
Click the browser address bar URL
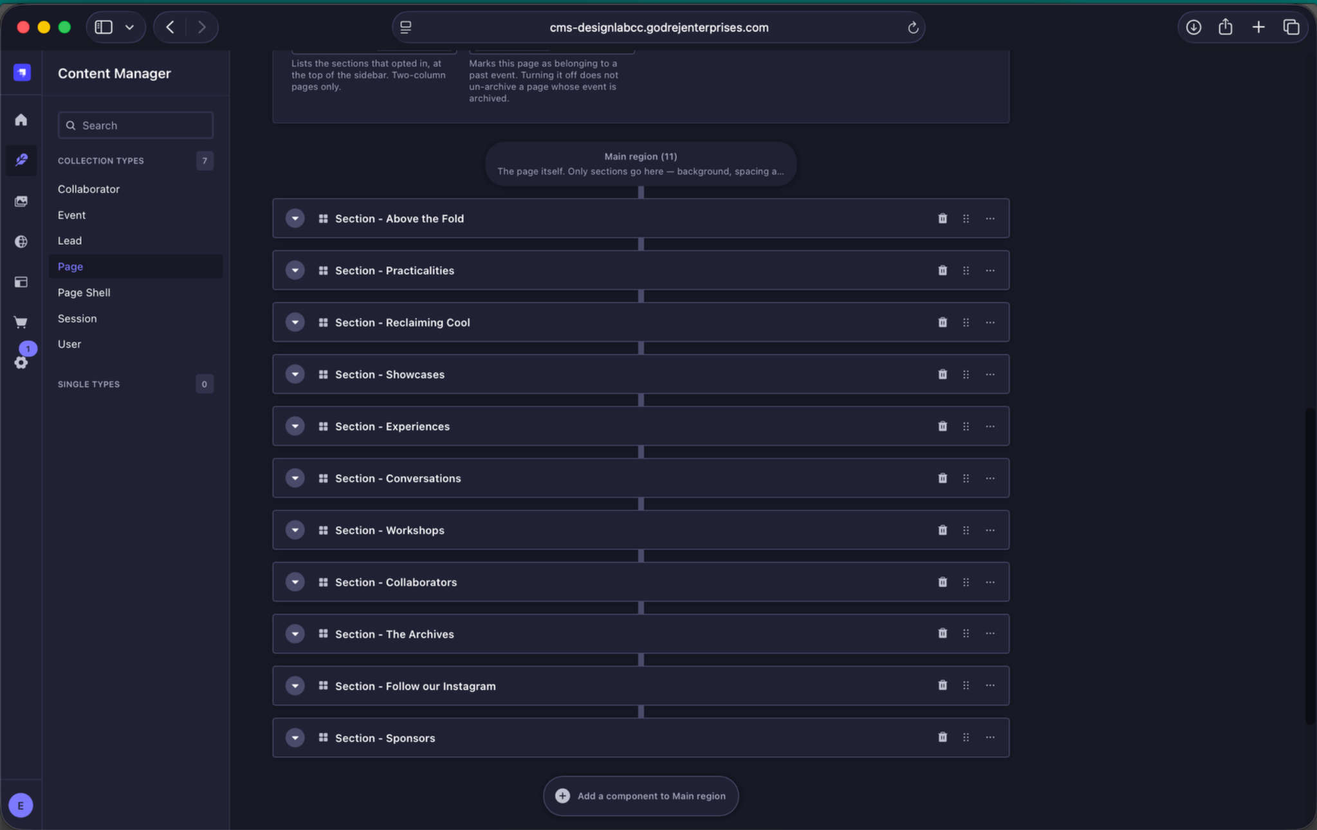(659, 28)
